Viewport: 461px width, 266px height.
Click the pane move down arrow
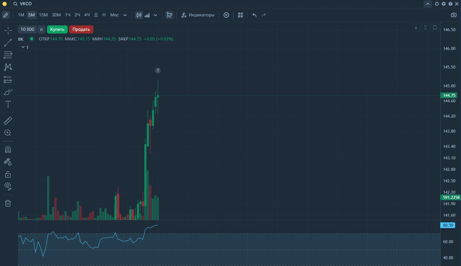pyautogui.click(x=416, y=28)
